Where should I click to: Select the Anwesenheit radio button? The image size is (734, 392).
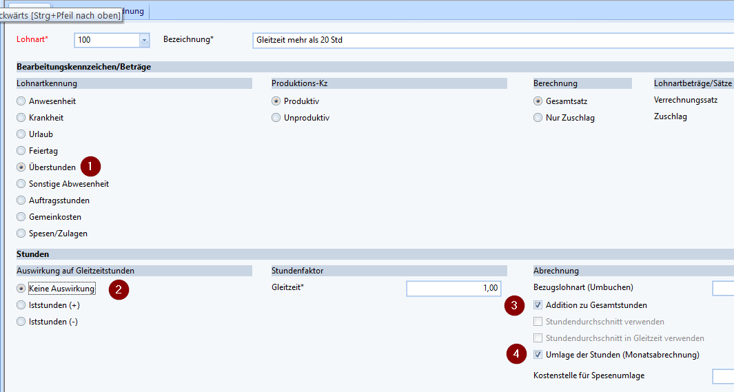(21, 101)
